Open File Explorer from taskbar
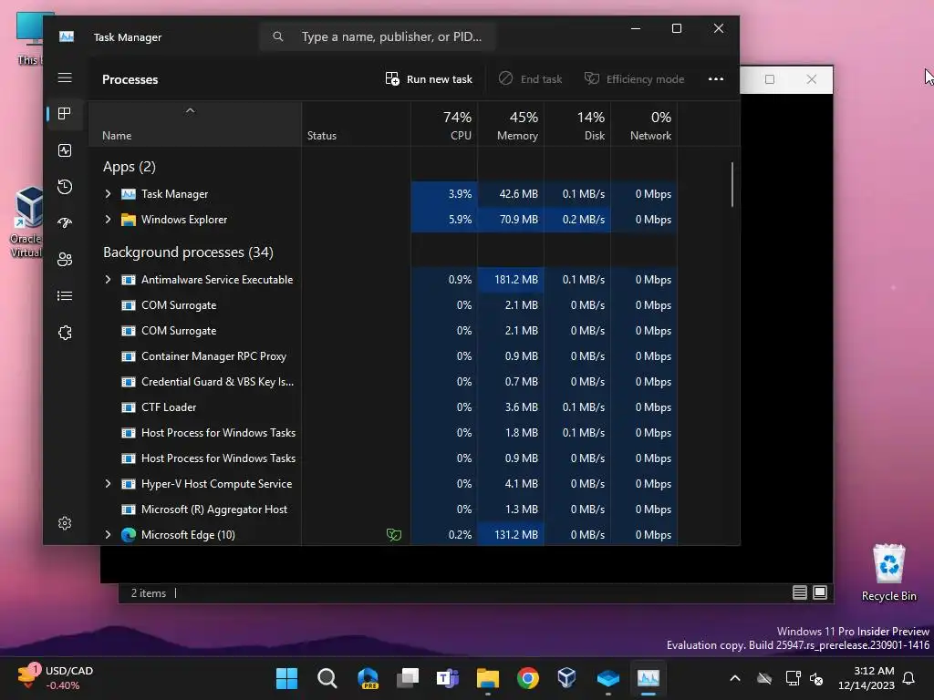934x700 pixels. [x=488, y=678]
